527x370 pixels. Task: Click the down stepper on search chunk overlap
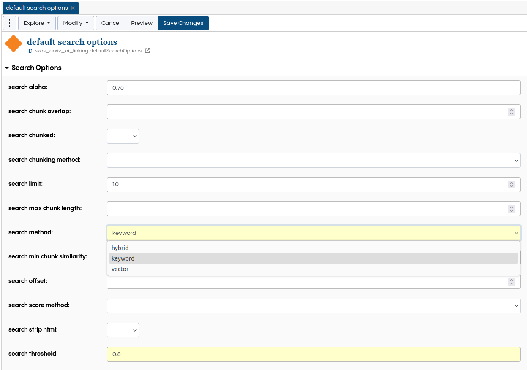coord(511,114)
